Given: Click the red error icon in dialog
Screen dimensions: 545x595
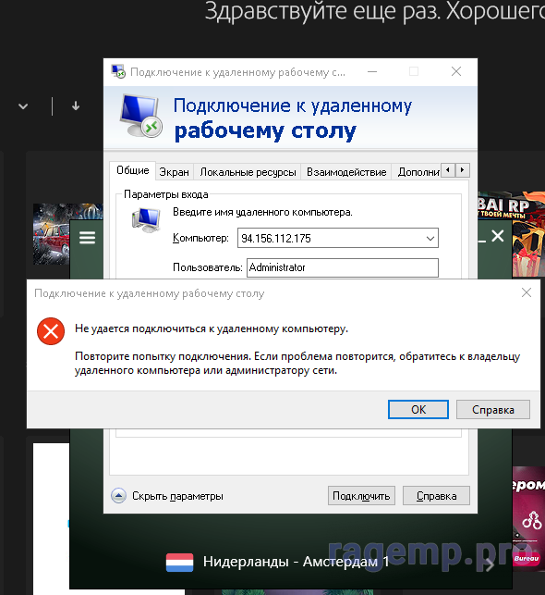Looking at the screenshot, I should 51,331.
